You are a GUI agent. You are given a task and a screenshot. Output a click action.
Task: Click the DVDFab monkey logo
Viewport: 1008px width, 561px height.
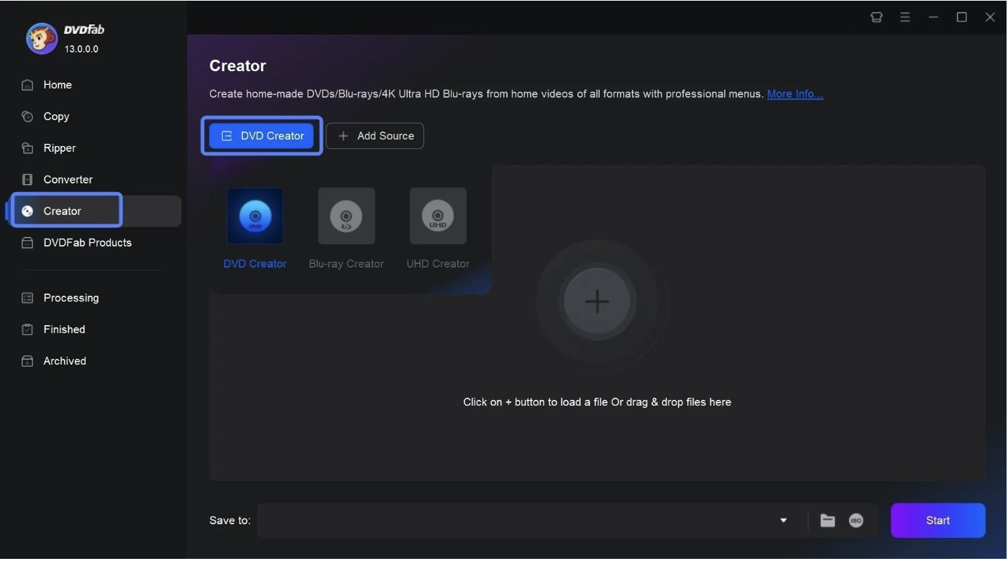point(42,39)
